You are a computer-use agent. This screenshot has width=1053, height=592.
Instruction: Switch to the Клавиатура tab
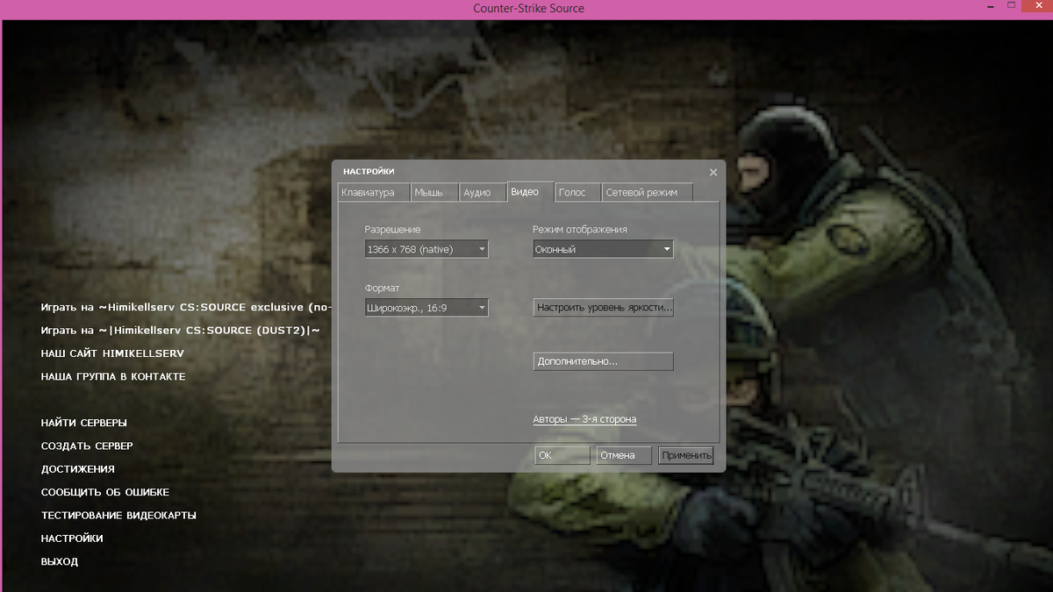[374, 192]
